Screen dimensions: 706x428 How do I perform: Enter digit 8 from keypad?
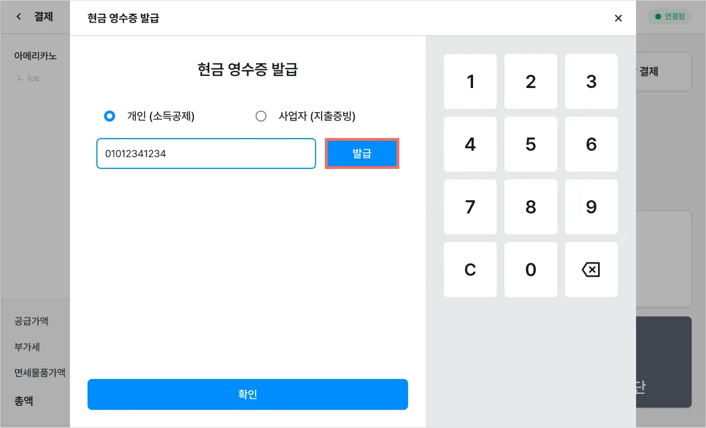pos(531,207)
